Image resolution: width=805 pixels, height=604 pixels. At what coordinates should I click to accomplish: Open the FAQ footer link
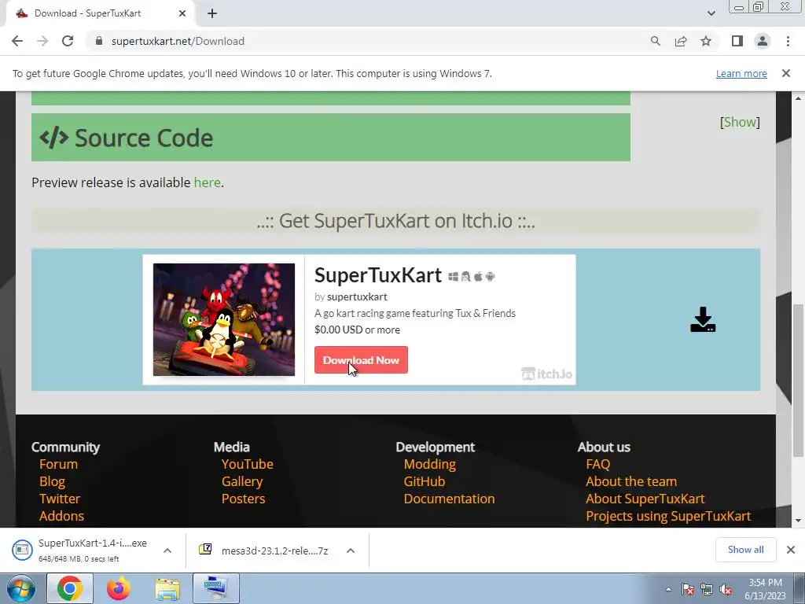coord(598,464)
